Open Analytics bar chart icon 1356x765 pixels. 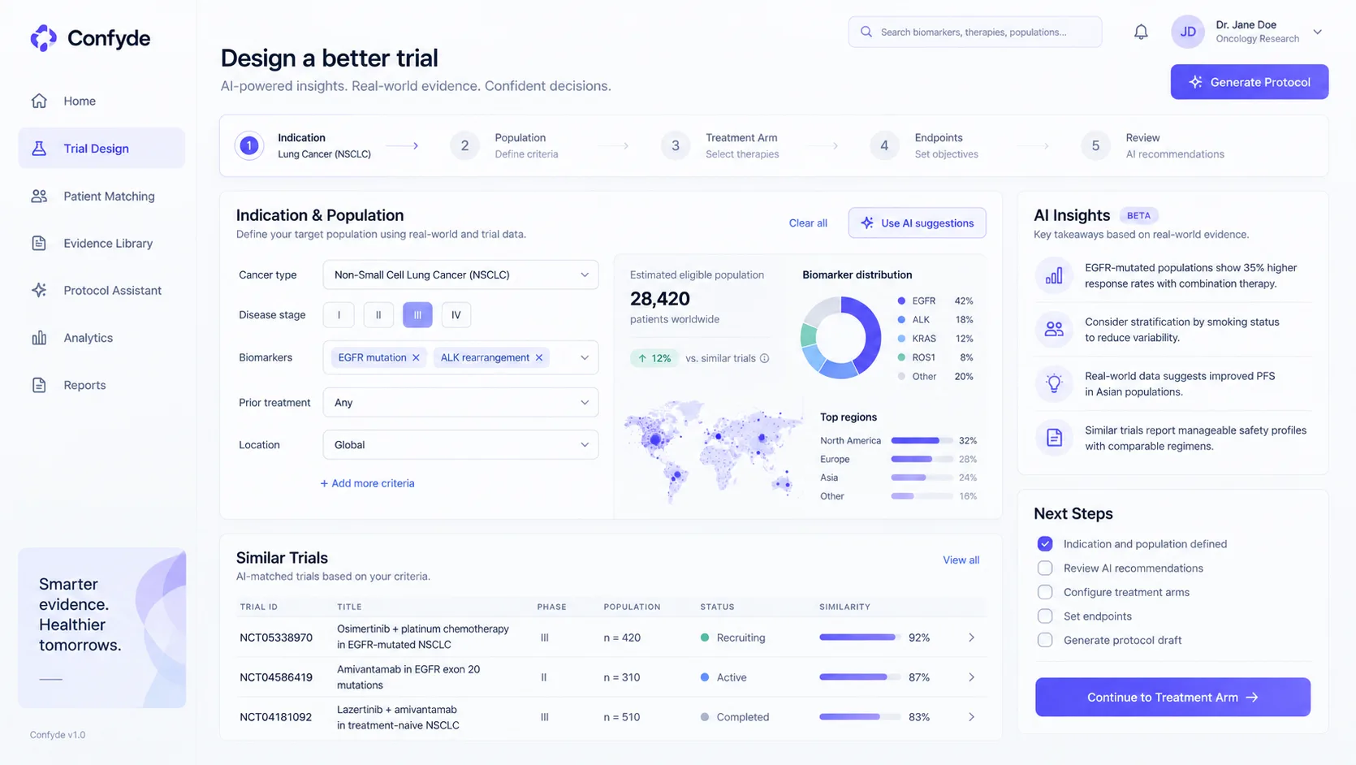pos(39,338)
